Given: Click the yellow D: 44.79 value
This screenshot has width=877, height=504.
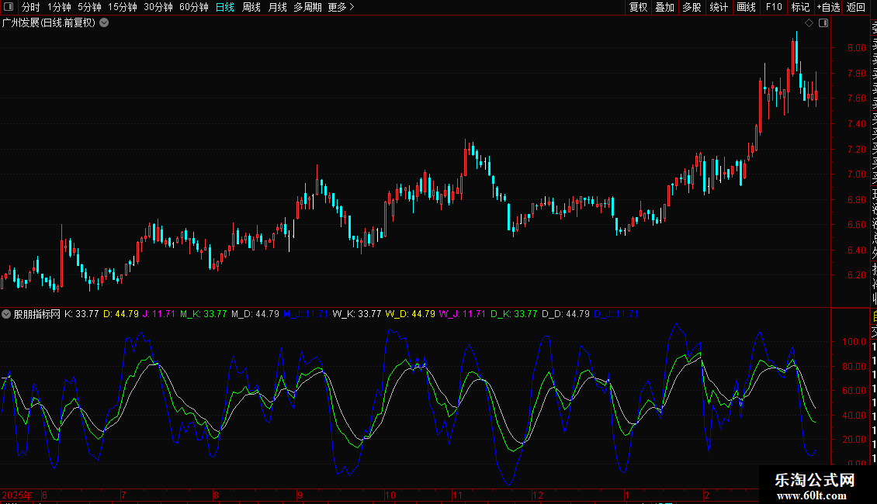Looking at the screenshot, I should click(x=121, y=314).
